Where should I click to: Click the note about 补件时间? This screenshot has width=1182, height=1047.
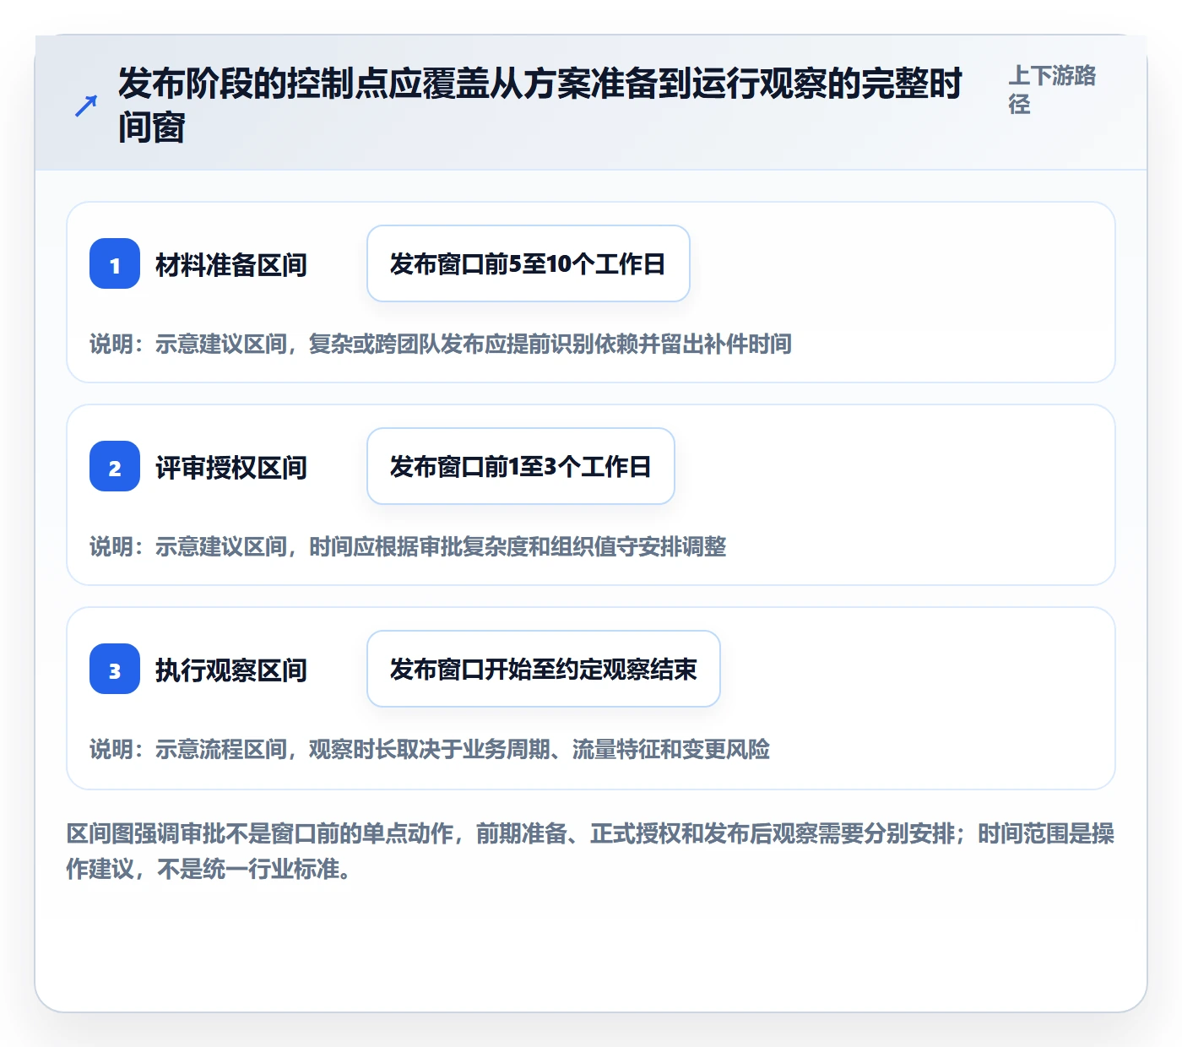441,344
